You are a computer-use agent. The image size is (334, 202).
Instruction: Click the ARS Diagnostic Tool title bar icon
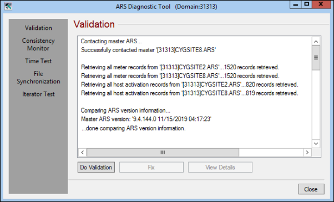click(x=8, y=6)
